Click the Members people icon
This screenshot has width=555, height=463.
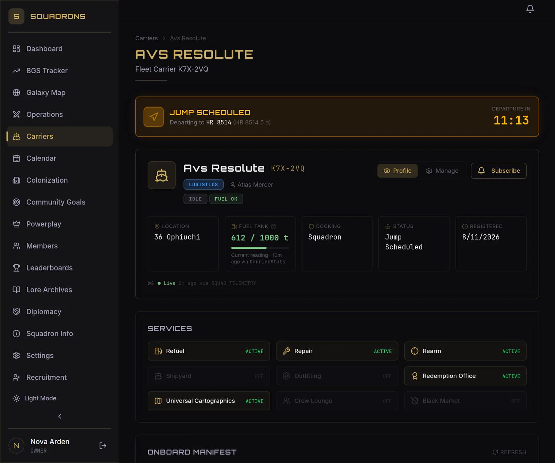click(16, 246)
